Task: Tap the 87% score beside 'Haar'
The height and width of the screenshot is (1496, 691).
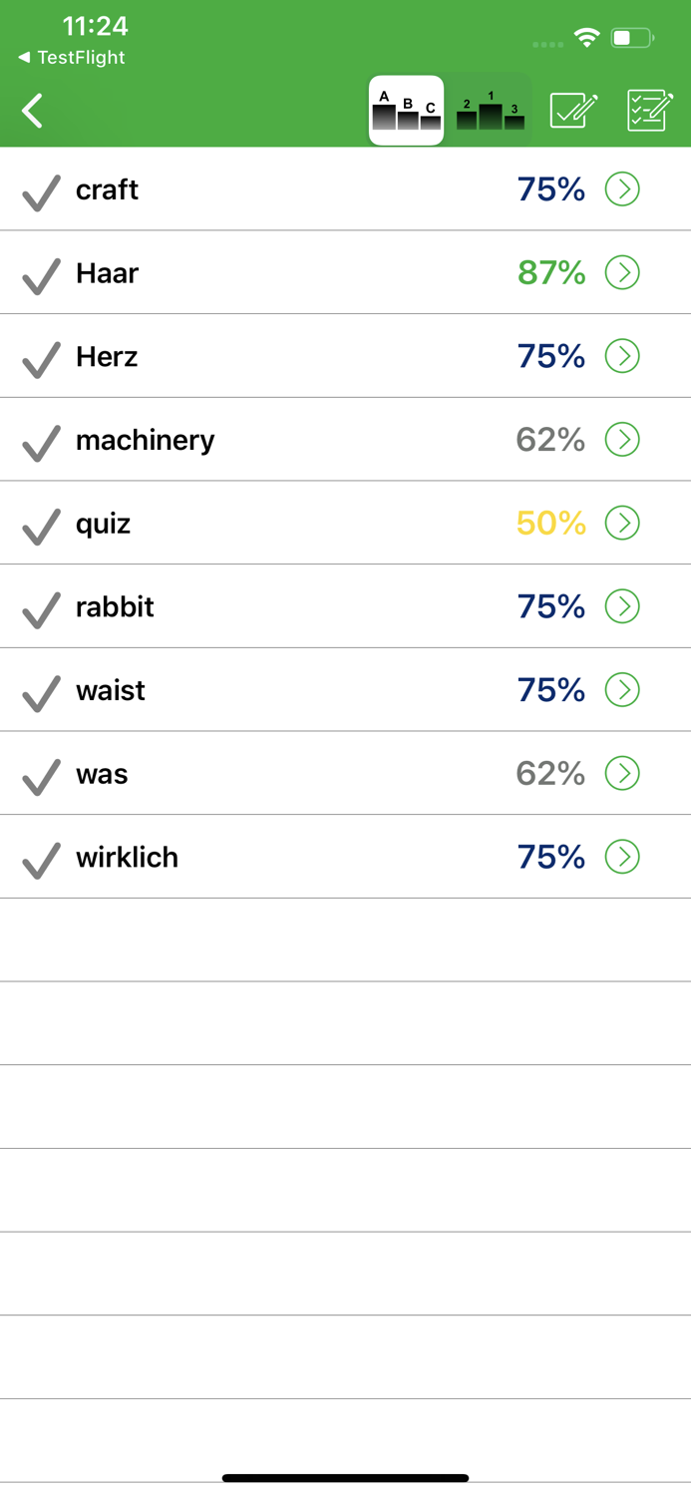Action: (549, 272)
